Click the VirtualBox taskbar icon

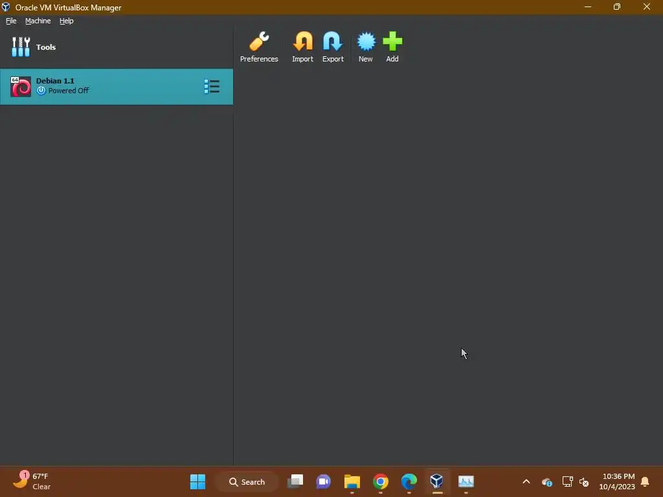click(437, 481)
